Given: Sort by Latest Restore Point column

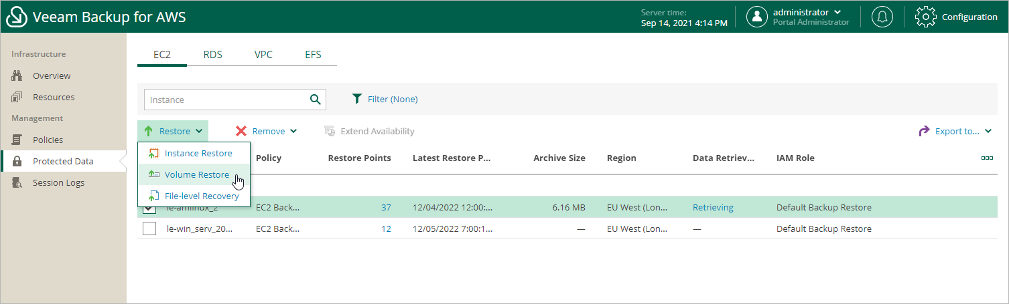Looking at the screenshot, I should coord(452,158).
